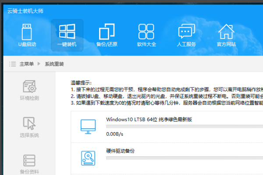
Task: Click the Windows10 LTSB 64位 title text
Action: (x=149, y=119)
